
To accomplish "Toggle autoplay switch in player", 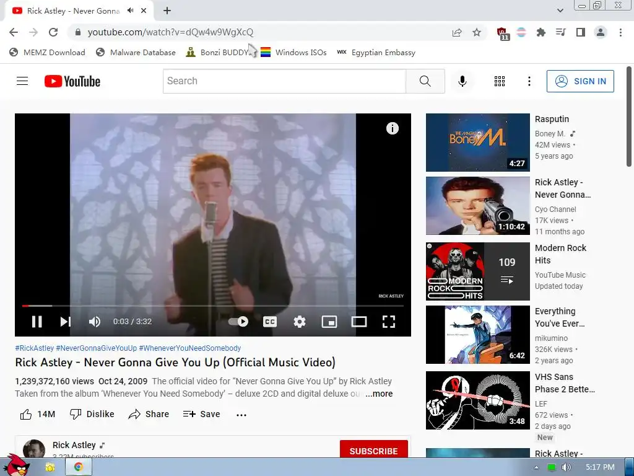I will tap(238, 322).
